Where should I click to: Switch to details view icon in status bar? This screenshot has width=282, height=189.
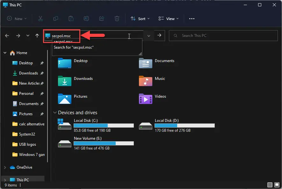point(270,185)
